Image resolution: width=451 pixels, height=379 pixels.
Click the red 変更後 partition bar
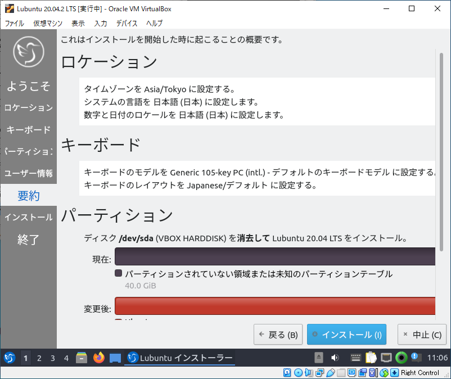pyautogui.click(x=275, y=306)
